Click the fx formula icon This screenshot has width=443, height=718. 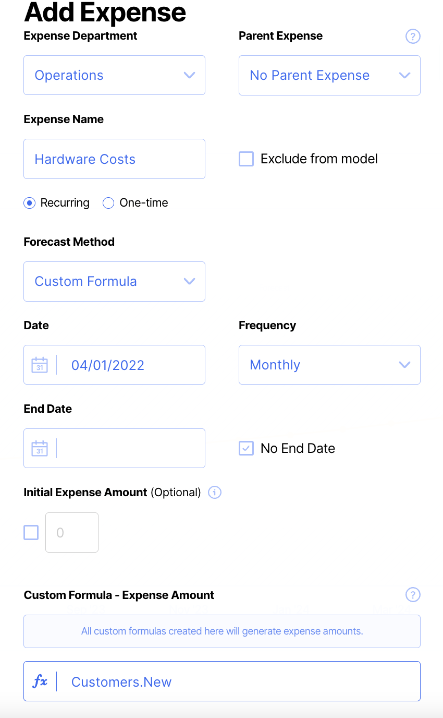point(40,681)
